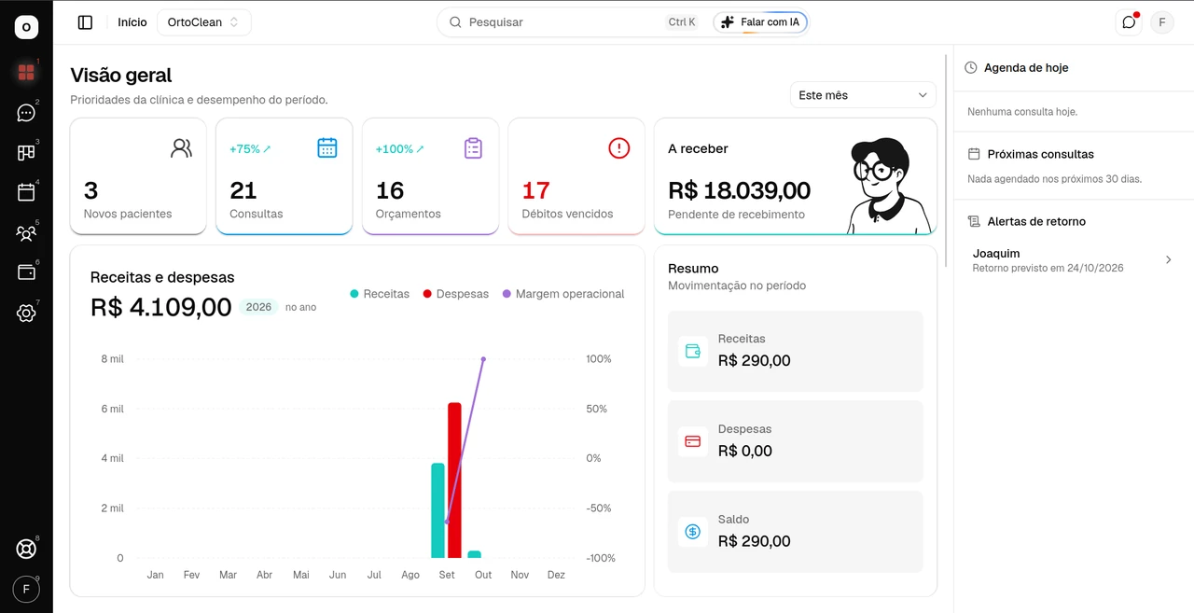The image size is (1194, 613).
Task: Open the wallet finance icon in sidebar
Action: pyautogui.click(x=26, y=272)
